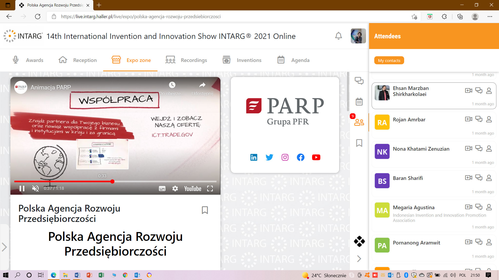
Task: Open chat with Rojan Amrbar
Action: click(x=479, y=119)
